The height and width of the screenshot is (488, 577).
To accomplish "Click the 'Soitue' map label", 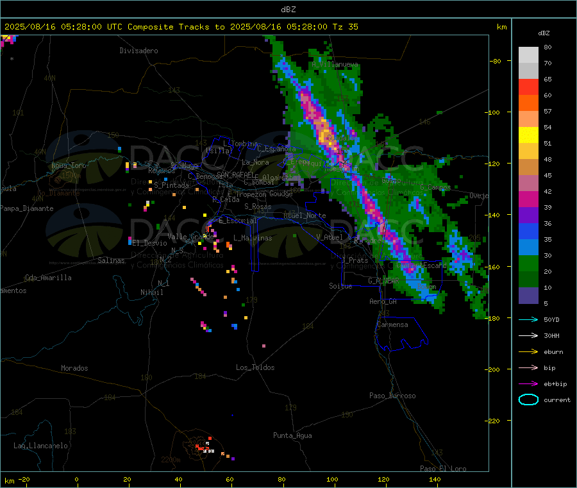I will (340, 286).
